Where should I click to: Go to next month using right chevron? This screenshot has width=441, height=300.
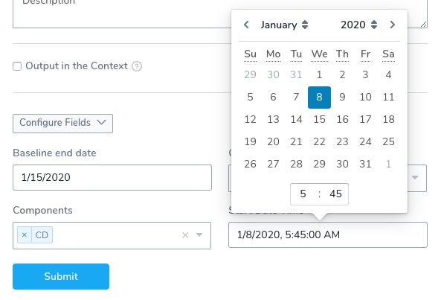pos(393,25)
